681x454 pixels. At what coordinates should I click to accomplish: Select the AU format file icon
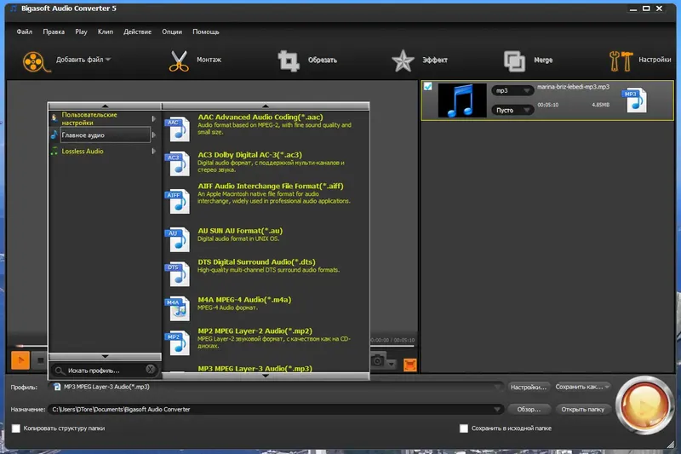point(178,239)
